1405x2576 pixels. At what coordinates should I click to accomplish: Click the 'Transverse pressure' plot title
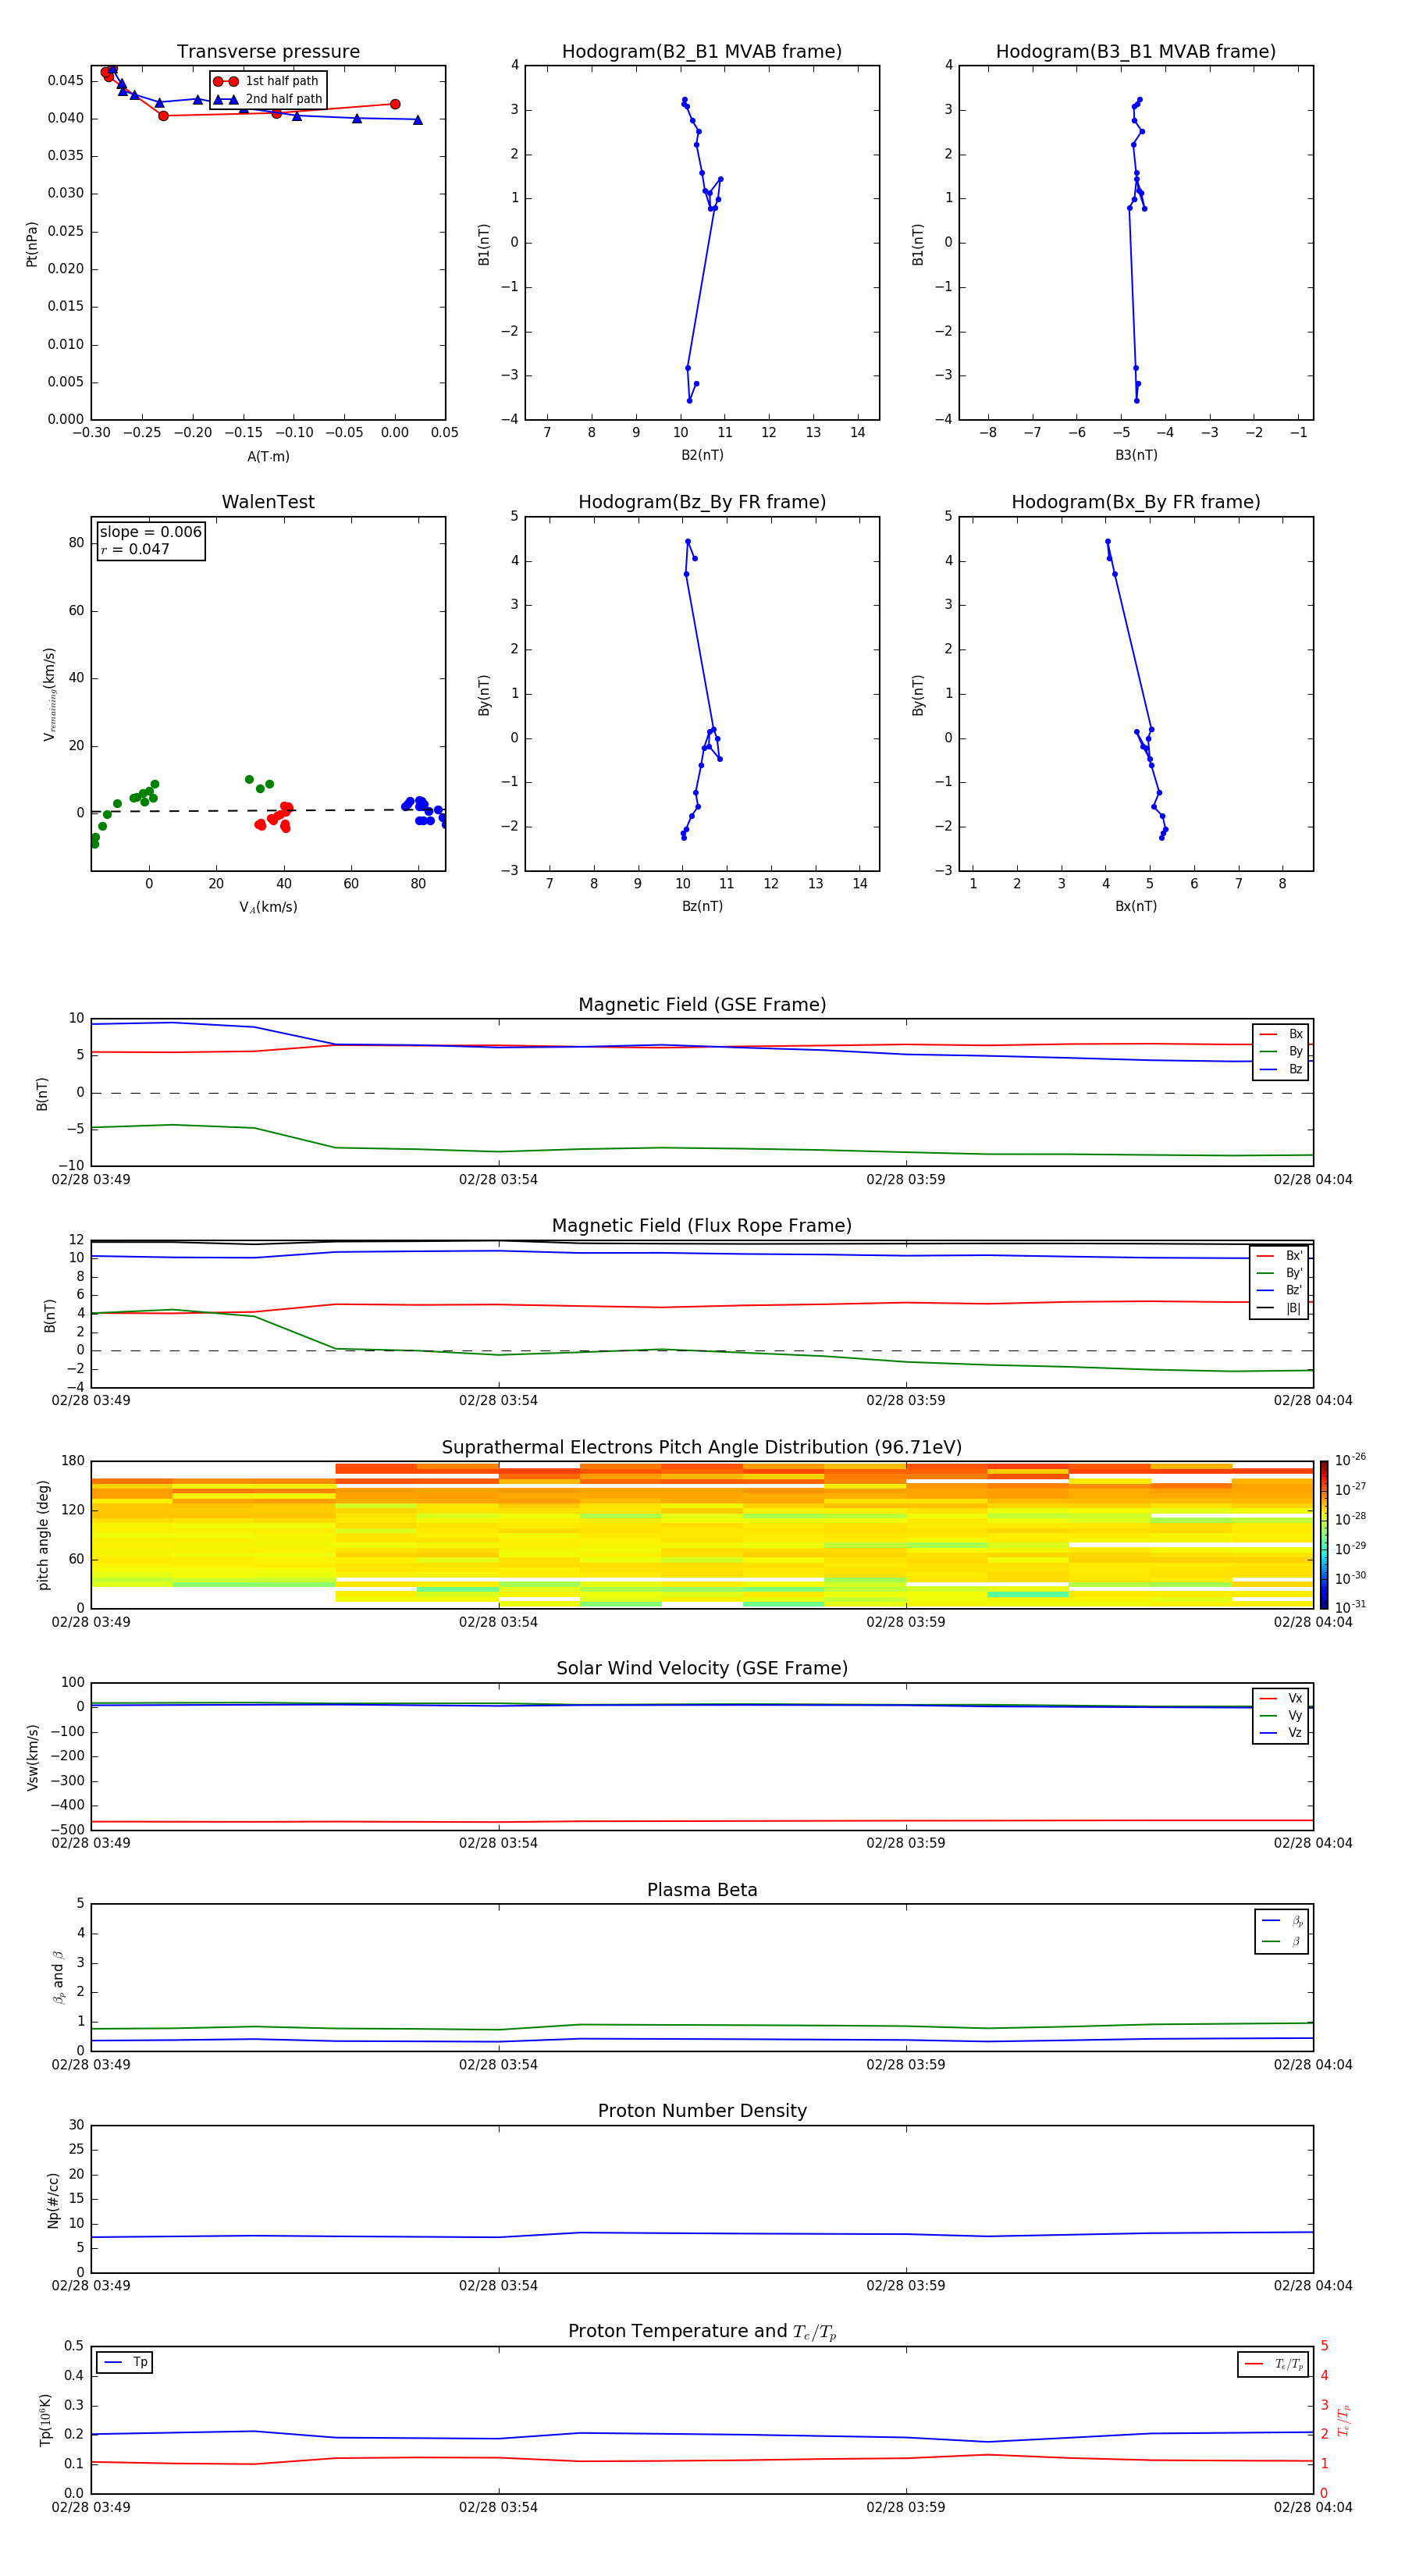pyautogui.click(x=268, y=51)
